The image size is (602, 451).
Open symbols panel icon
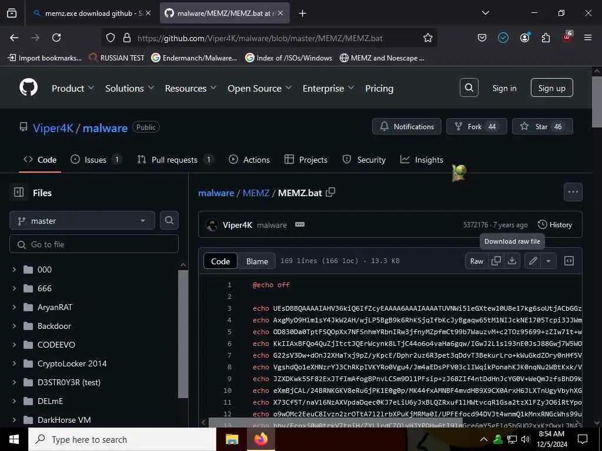click(x=568, y=261)
